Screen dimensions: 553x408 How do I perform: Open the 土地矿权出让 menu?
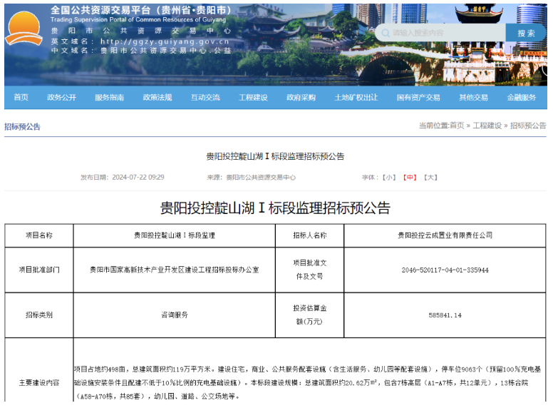[356, 98]
